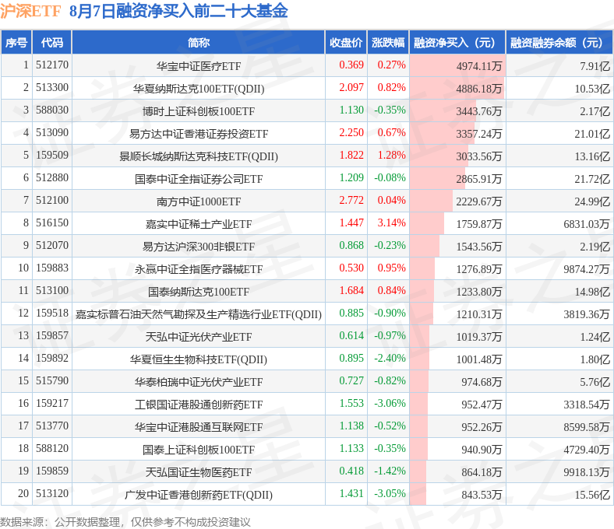Viewport: 614px width, 529px height.
Task: Click the 数据来源 footnote text
Action: pyautogui.click(x=125, y=522)
